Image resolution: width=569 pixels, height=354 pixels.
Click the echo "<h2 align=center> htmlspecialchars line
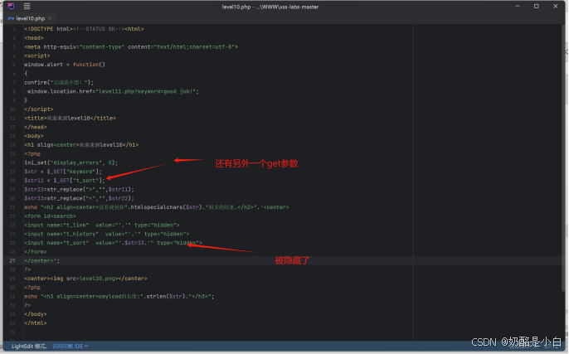(157, 207)
